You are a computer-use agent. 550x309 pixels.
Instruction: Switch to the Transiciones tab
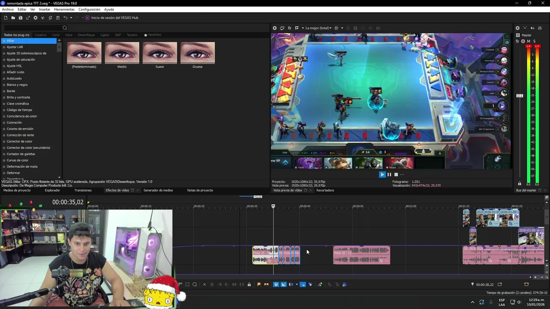point(83,190)
